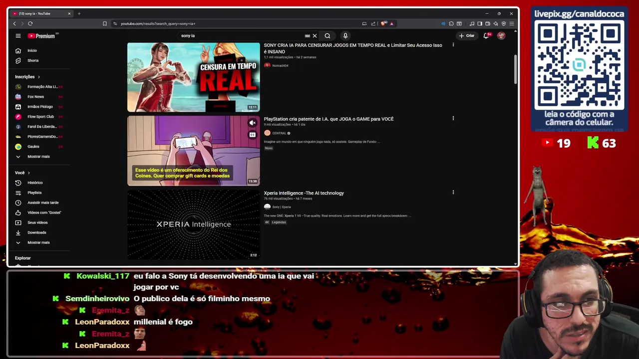Open Downloads in the sidebar
The width and height of the screenshot is (639, 359).
pyautogui.click(x=38, y=232)
